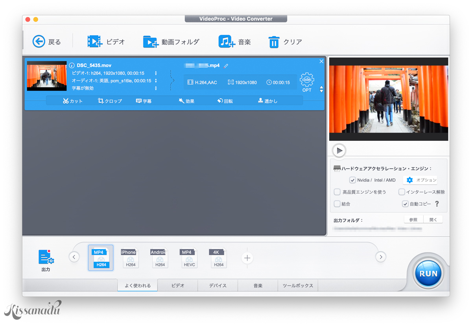Enable インターレース解除 deinterlacing

pos(402,192)
